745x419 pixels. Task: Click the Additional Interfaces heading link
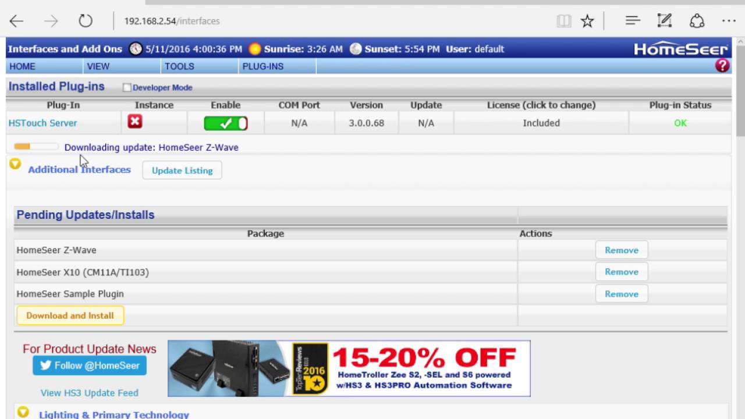pyautogui.click(x=79, y=170)
